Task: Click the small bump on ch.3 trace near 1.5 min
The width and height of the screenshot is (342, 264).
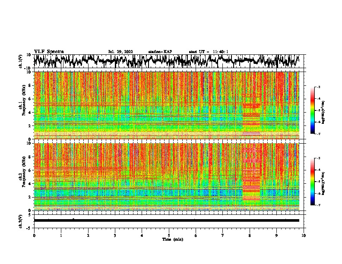Action: tap(73, 219)
